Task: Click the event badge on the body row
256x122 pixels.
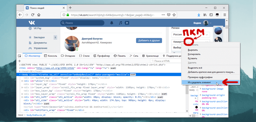Action: click(133, 75)
